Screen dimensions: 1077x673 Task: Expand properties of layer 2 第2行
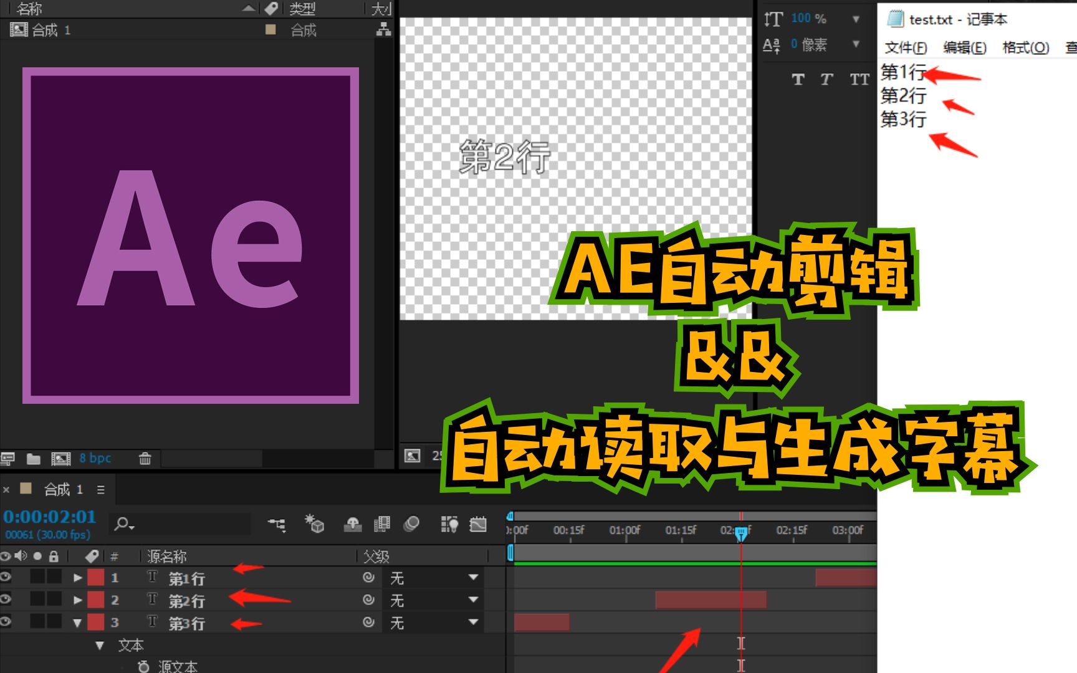click(78, 600)
